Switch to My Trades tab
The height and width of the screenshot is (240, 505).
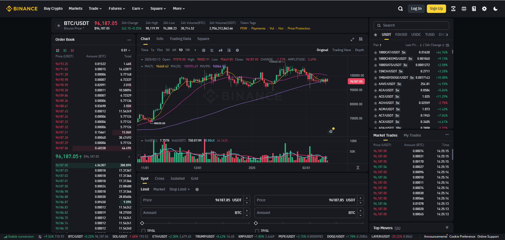412,135
